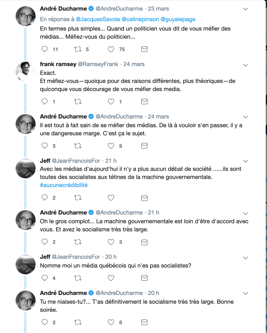Reply to André Ducharme's first tweet
Image resolution: width=267 pixels, height=333 pixels.
(45, 49)
